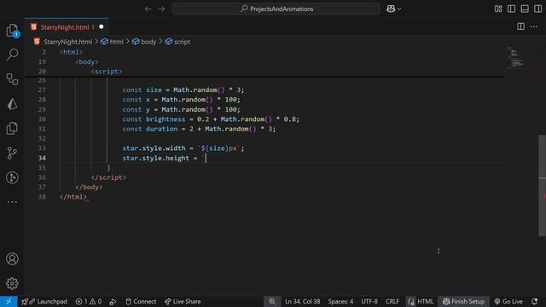Place cursor on the 'const duration' line
Image resolution: width=546 pixels, height=307 pixels.
(x=199, y=129)
